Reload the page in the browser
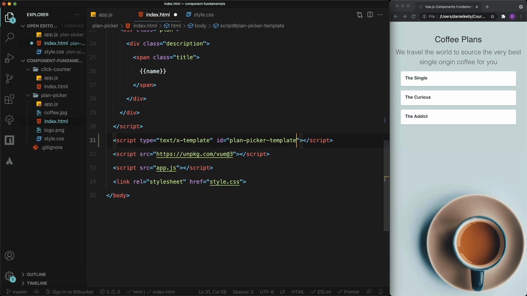The width and height of the screenshot is (527, 296). point(413,16)
